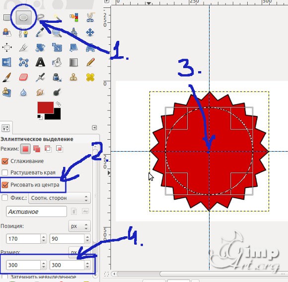Choose the add to selection mode button

[37, 149]
